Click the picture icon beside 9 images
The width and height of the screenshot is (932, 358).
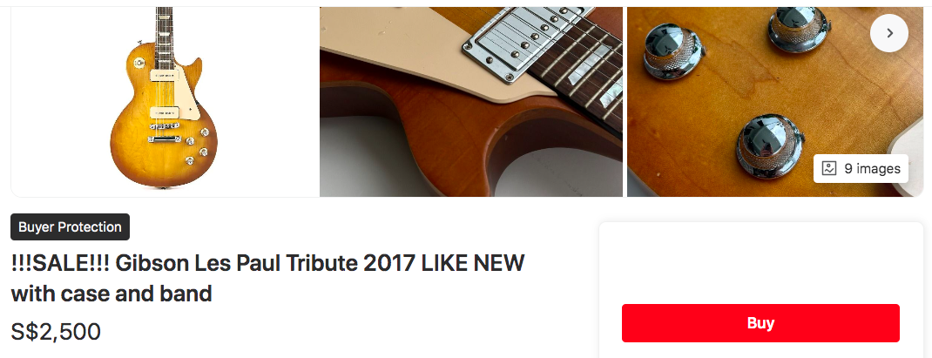click(828, 168)
